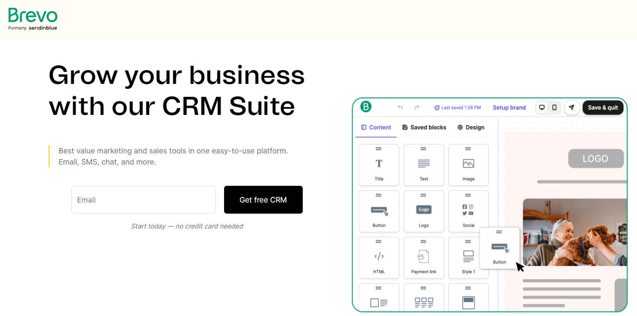Image resolution: width=637 pixels, height=316 pixels.
Task: Click the woman with dog photo
Action: tap(575, 232)
